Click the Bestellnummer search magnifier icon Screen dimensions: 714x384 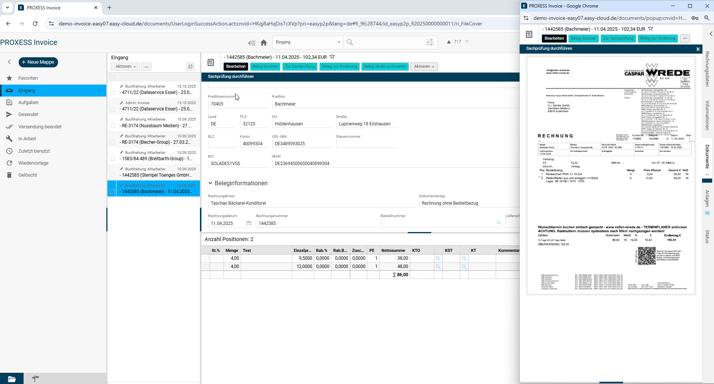(x=498, y=223)
